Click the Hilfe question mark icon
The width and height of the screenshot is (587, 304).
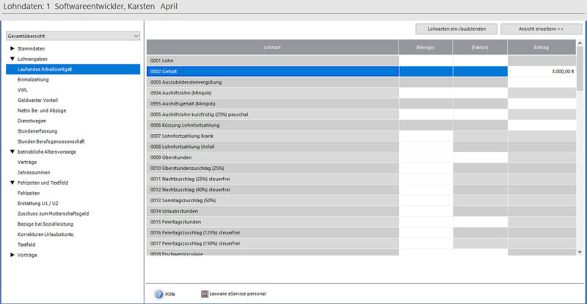coord(159,294)
